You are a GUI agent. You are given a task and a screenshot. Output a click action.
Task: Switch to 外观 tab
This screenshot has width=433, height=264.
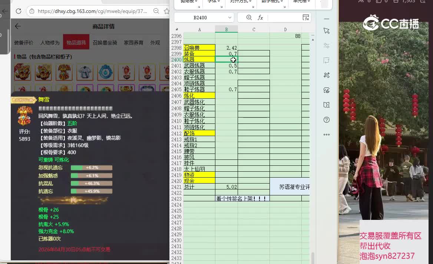pos(155,43)
